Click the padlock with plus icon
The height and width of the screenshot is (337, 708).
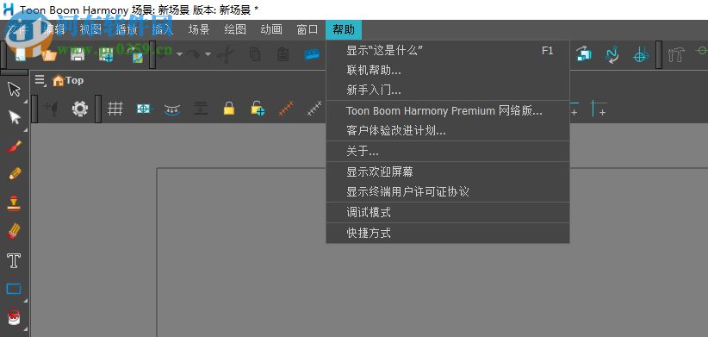tap(258, 109)
